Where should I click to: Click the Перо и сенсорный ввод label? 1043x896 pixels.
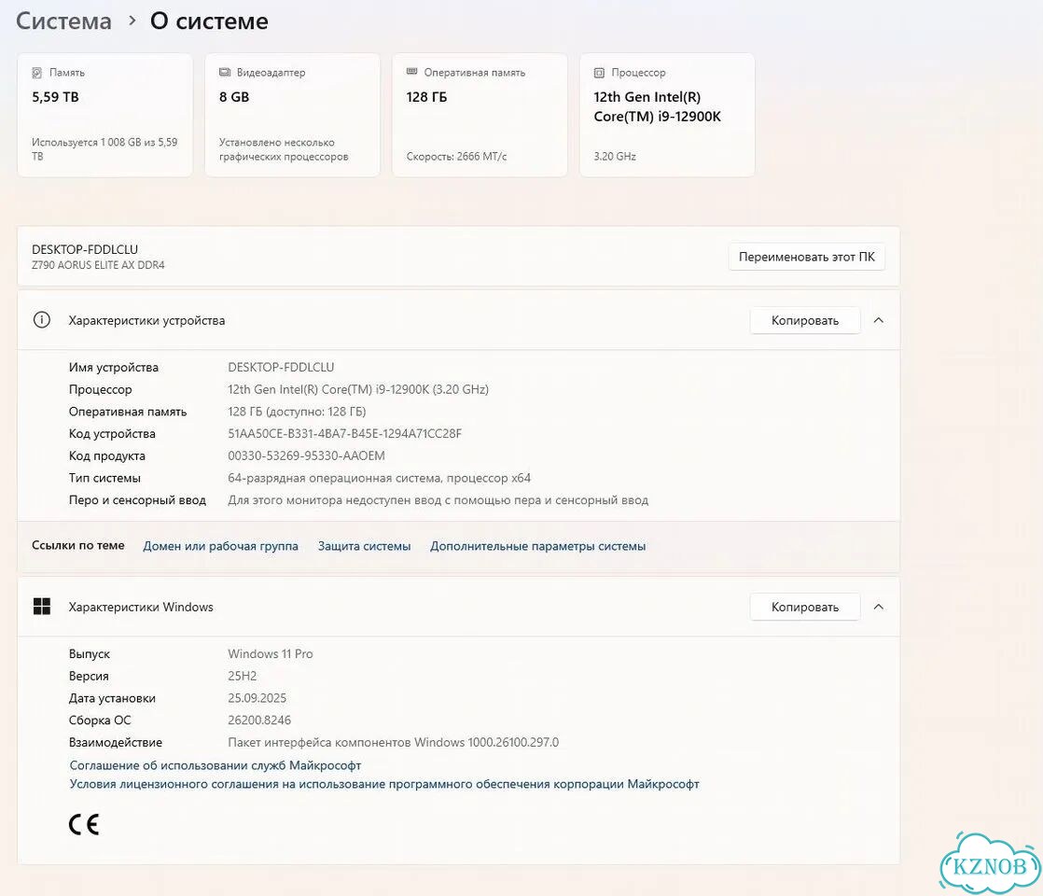(x=137, y=500)
